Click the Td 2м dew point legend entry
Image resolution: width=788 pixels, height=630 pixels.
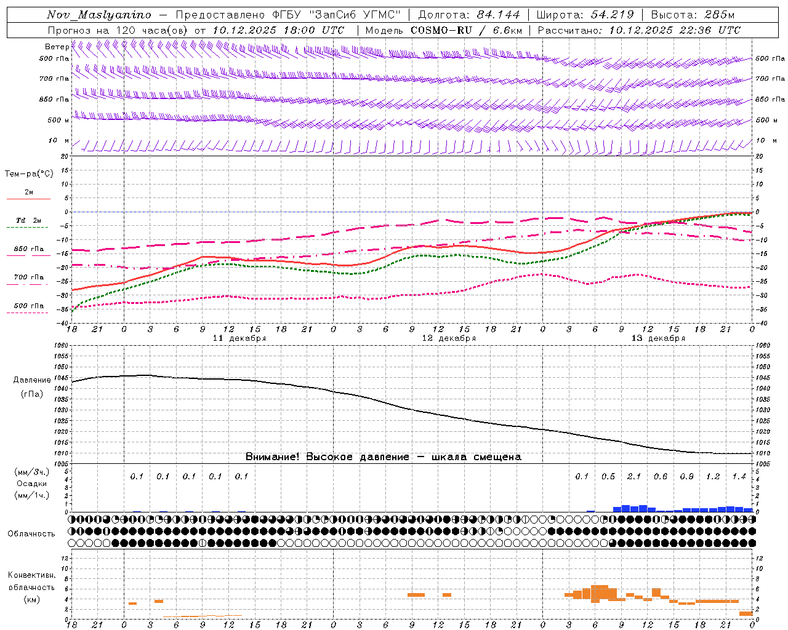[28, 220]
